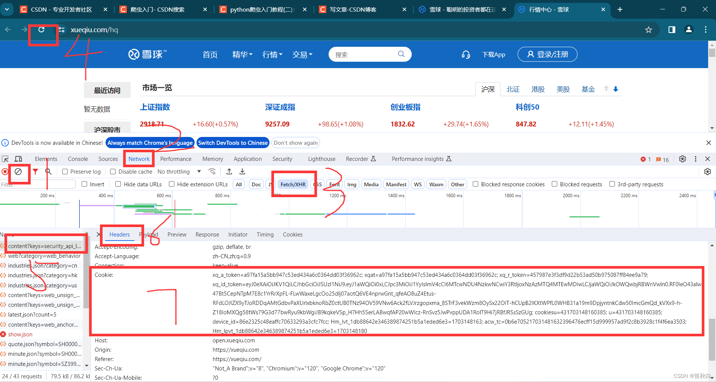716x382 pixels.
Task: Click Don't show again button
Action: 296,143
